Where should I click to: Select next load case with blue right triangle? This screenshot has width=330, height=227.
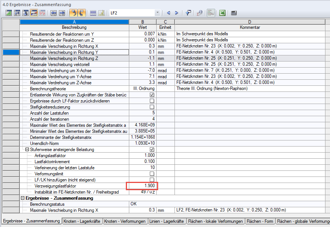click(x=176, y=13)
